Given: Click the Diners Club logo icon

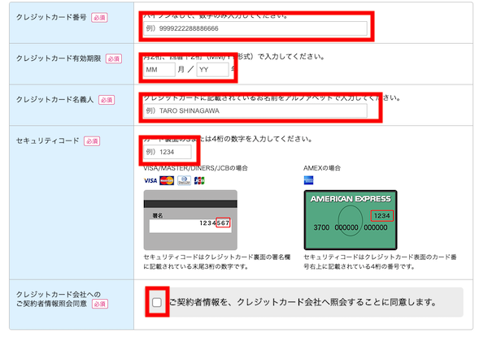Looking at the screenshot, I should pos(184,180).
